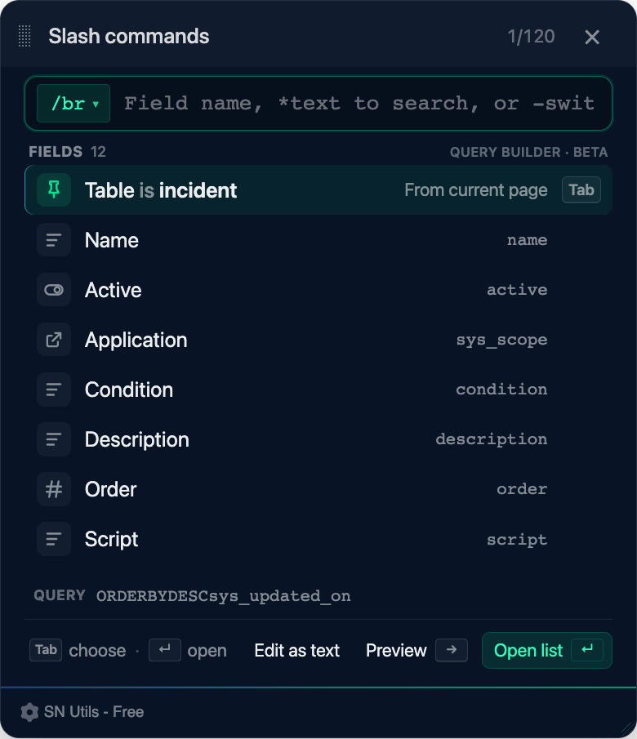This screenshot has width=637, height=739.
Task: Close the Slash commands panel
Action: click(x=592, y=37)
